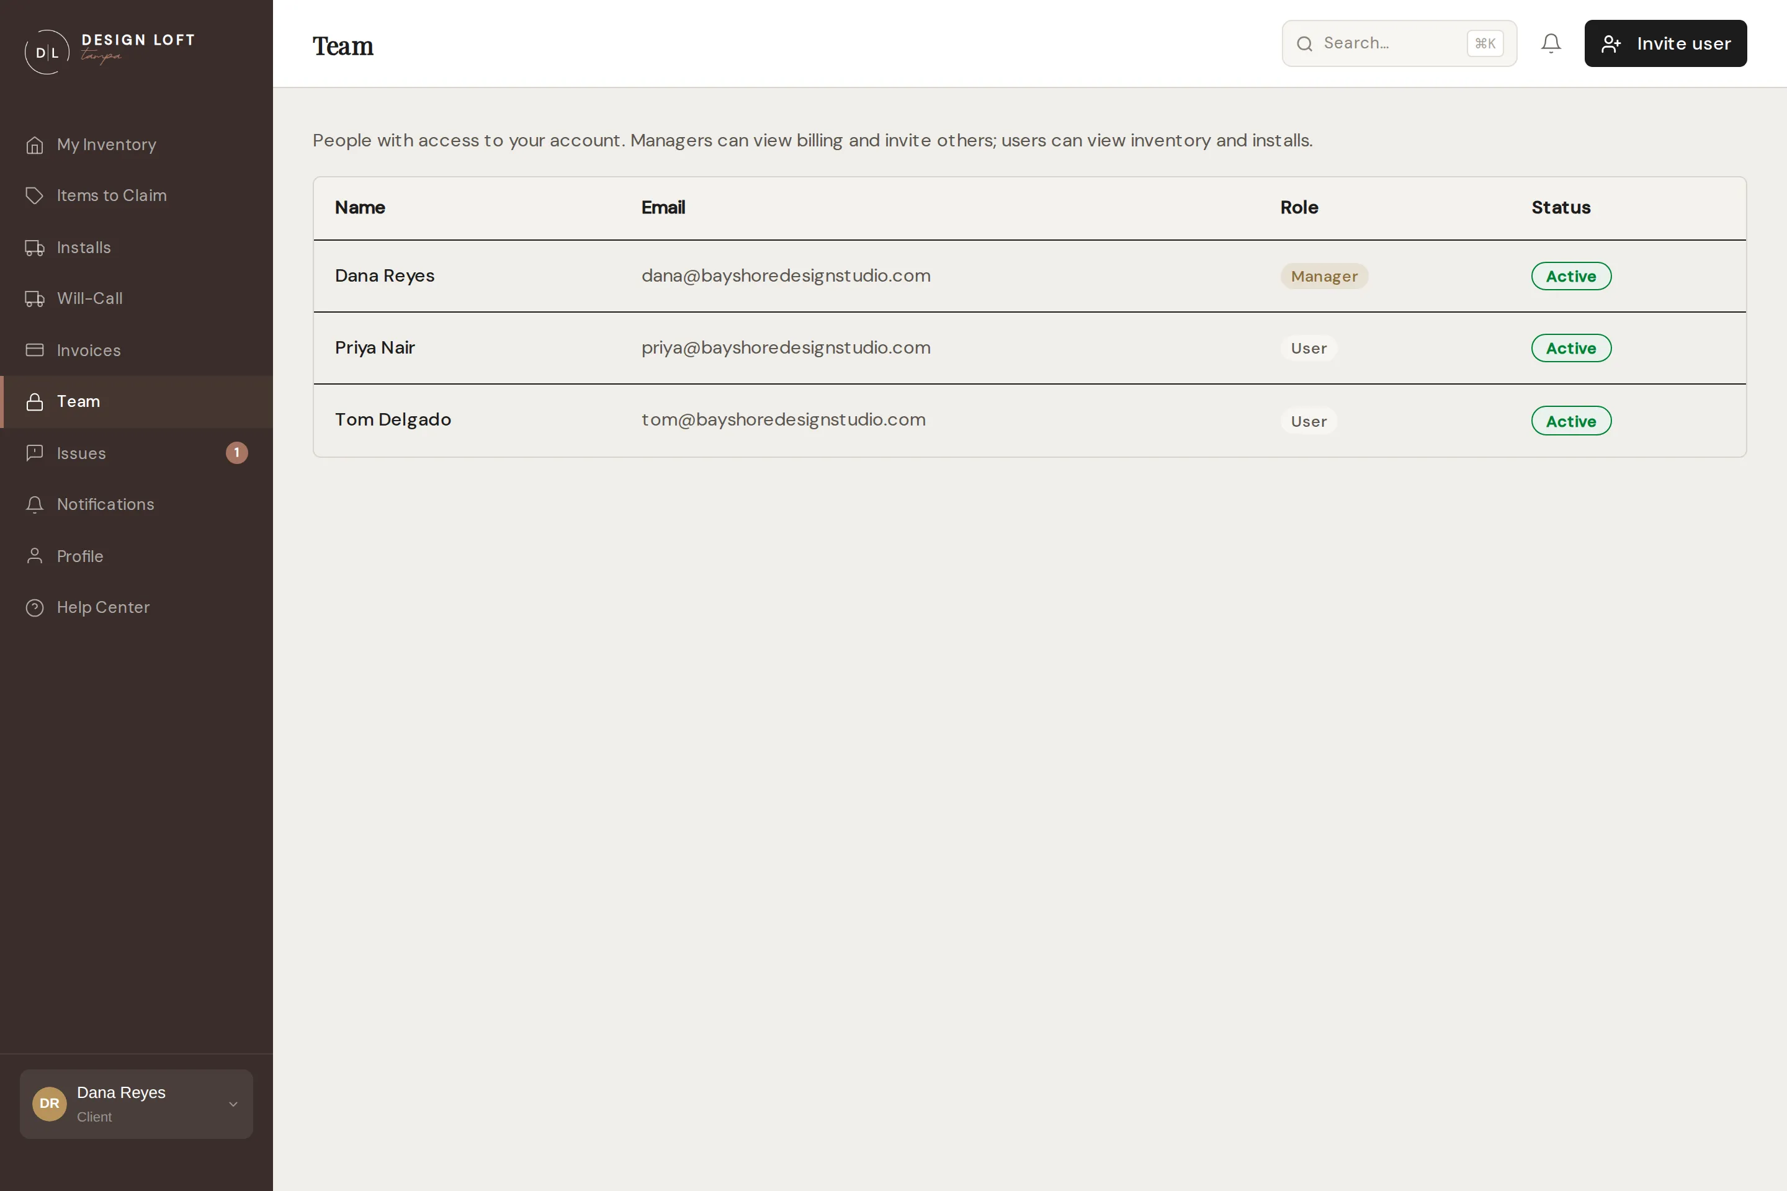
Task: Click the Invite user button
Action: 1665,43
